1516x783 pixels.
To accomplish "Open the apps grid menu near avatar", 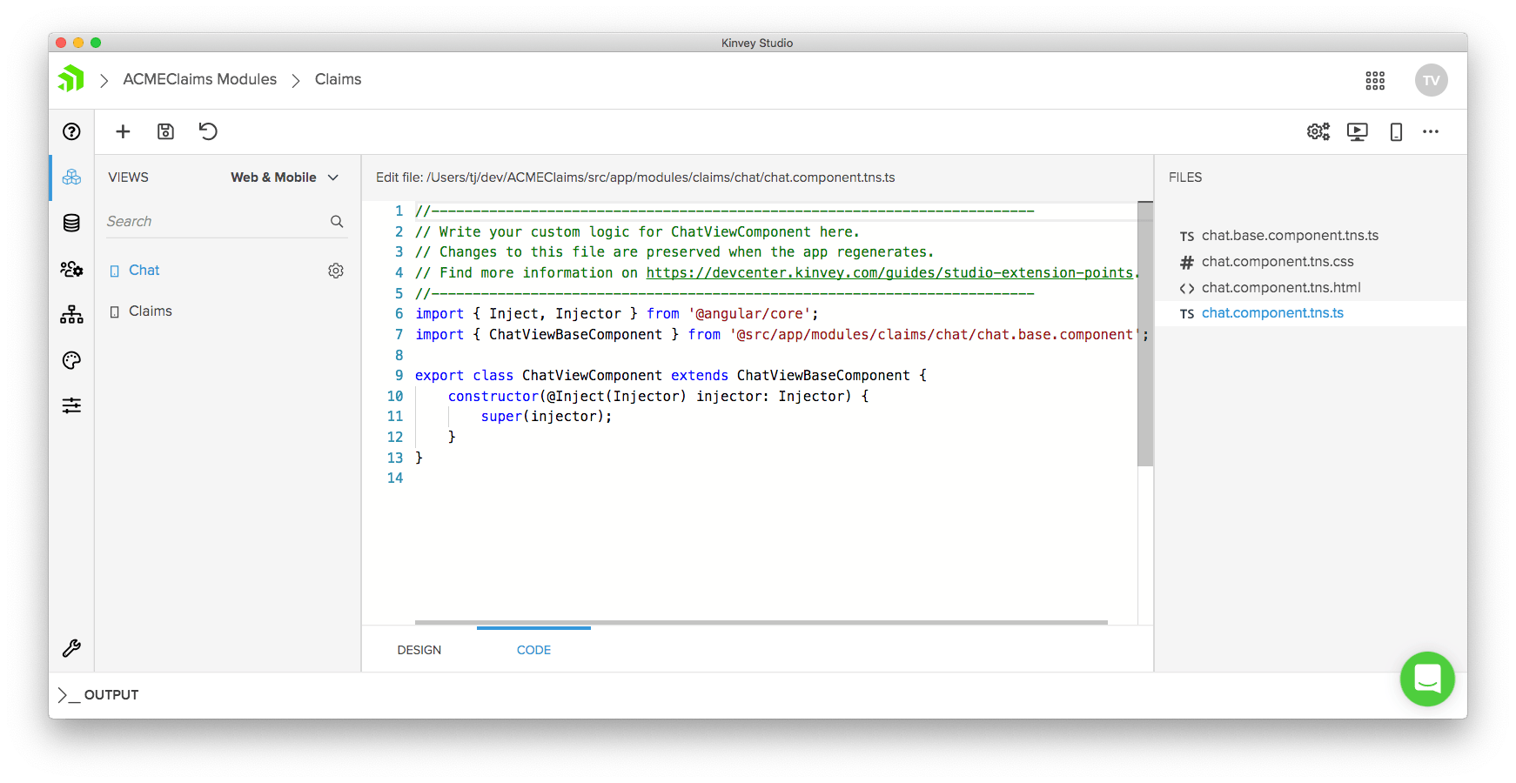I will pos(1375,80).
